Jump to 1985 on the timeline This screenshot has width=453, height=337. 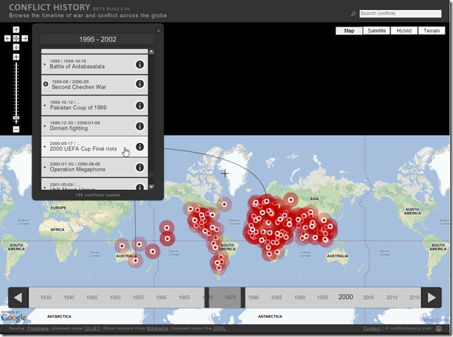pos(276,298)
